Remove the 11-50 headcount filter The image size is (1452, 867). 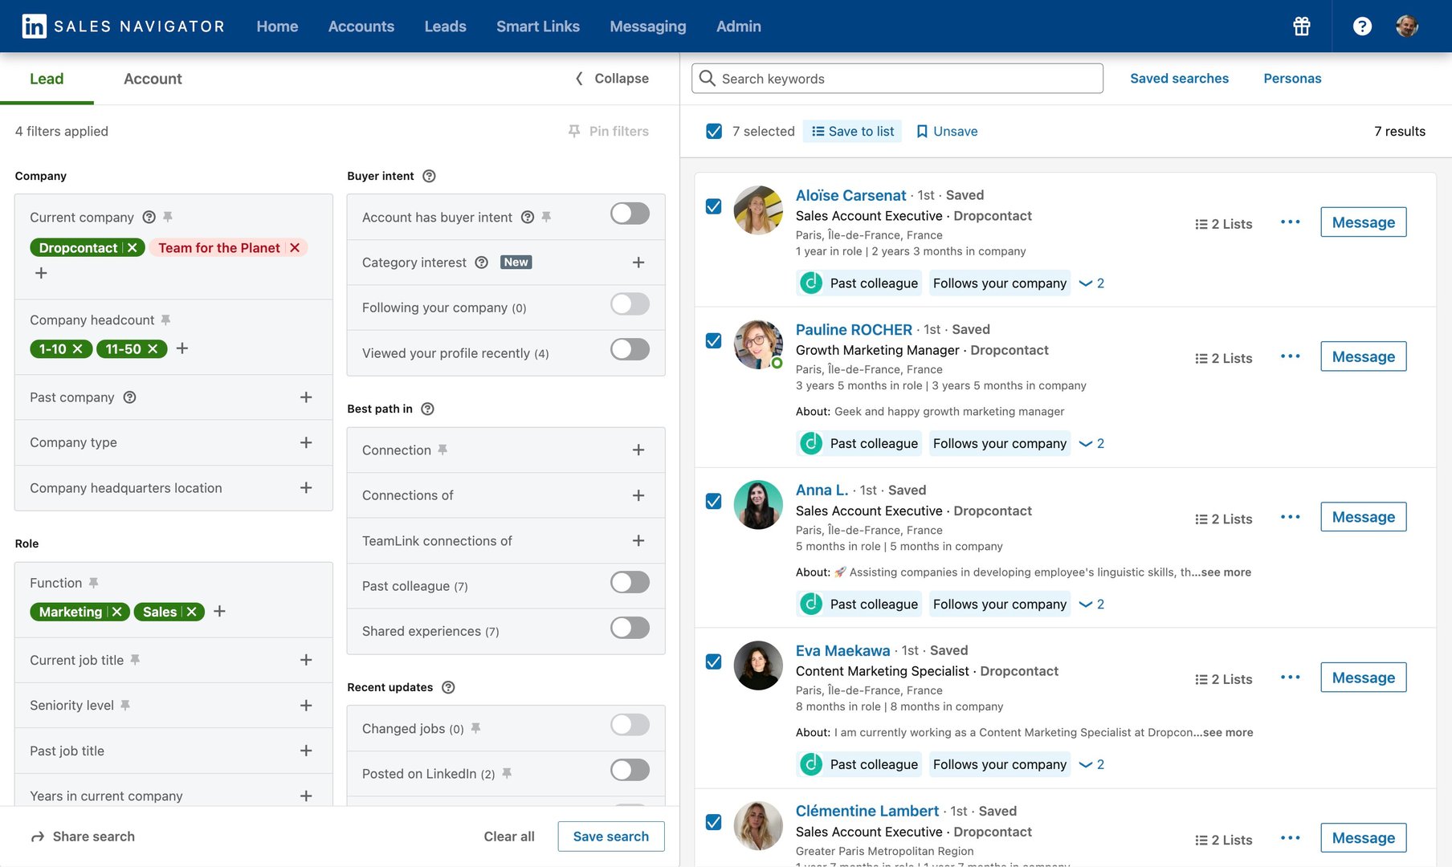(x=153, y=349)
